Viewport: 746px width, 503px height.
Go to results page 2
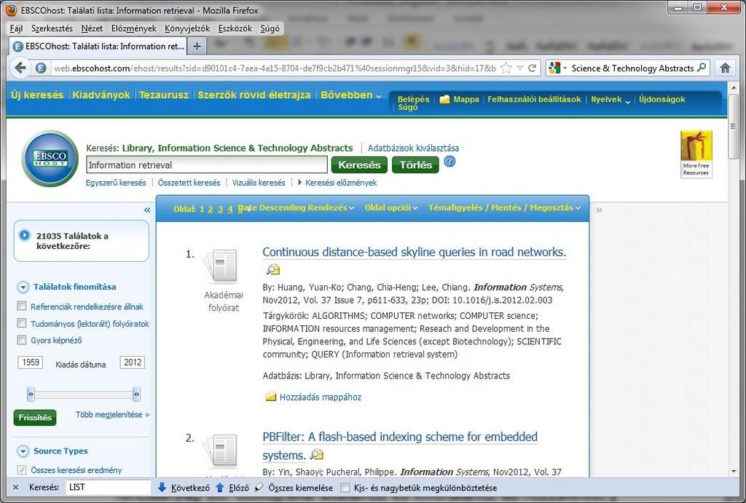pyautogui.click(x=211, y=209)
